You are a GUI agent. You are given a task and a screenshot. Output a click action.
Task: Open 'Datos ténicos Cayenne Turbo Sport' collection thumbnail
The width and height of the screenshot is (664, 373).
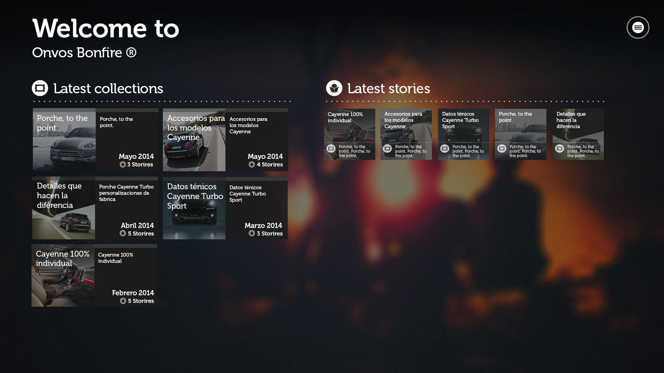click(194, 208)
